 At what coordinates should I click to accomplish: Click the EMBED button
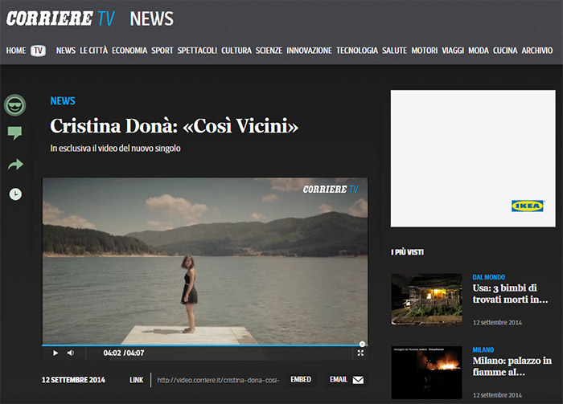click(x=301, y=380)
